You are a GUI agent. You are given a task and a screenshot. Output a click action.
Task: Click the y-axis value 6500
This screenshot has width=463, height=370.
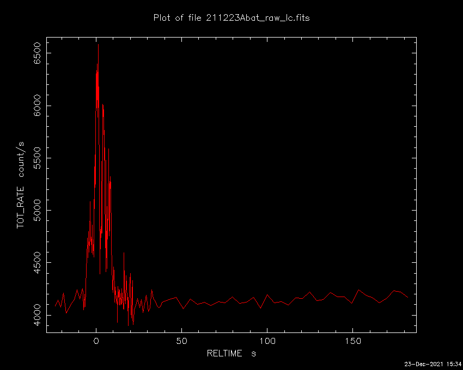[37, 53]
